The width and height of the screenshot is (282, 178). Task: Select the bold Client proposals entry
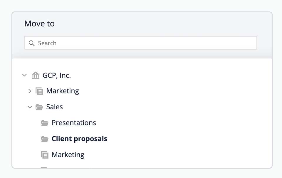coord(79,139)
